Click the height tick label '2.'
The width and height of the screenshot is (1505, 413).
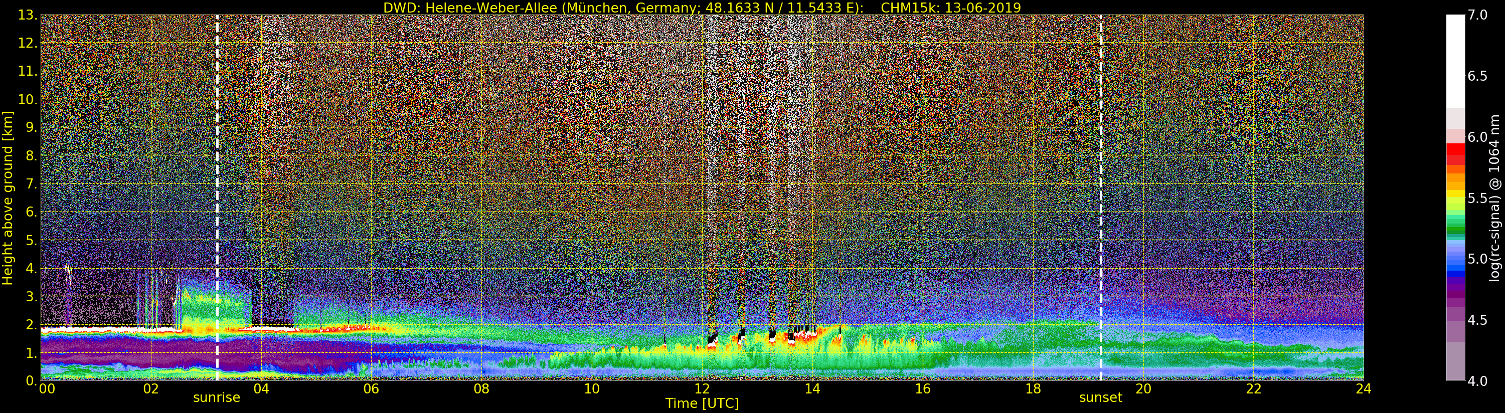coord(31,324)
